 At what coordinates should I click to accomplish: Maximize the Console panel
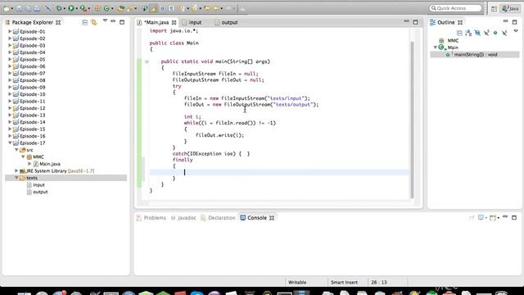(x=514, y=218)
